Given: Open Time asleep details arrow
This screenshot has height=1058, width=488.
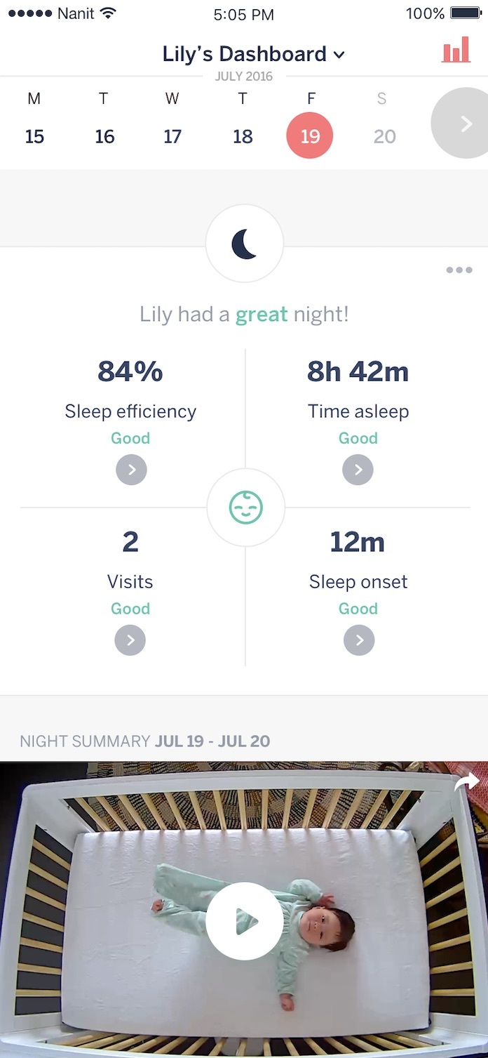Looking at the screenshot, I should click(358, 470).
